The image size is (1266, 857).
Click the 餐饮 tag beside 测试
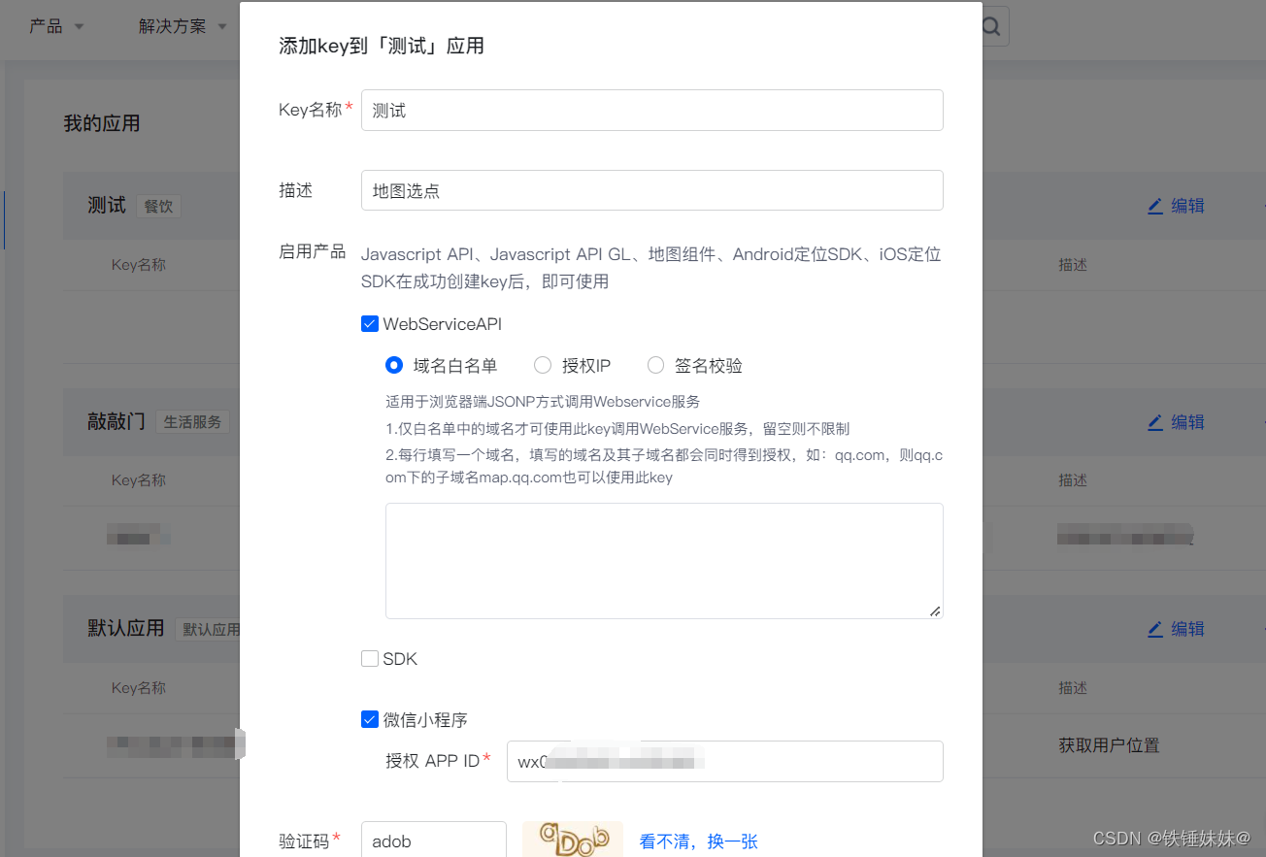click(158, 206)
